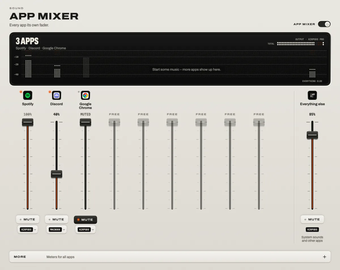Click the Everything else fader handle at 85%
This screenshot has height=270, width=340.
click(x=312, y=135)
